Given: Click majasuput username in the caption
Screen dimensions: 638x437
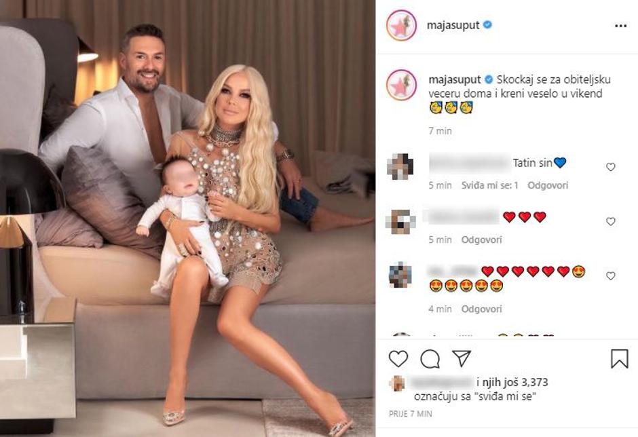Looking at the screenshot, I should (455, 79).
